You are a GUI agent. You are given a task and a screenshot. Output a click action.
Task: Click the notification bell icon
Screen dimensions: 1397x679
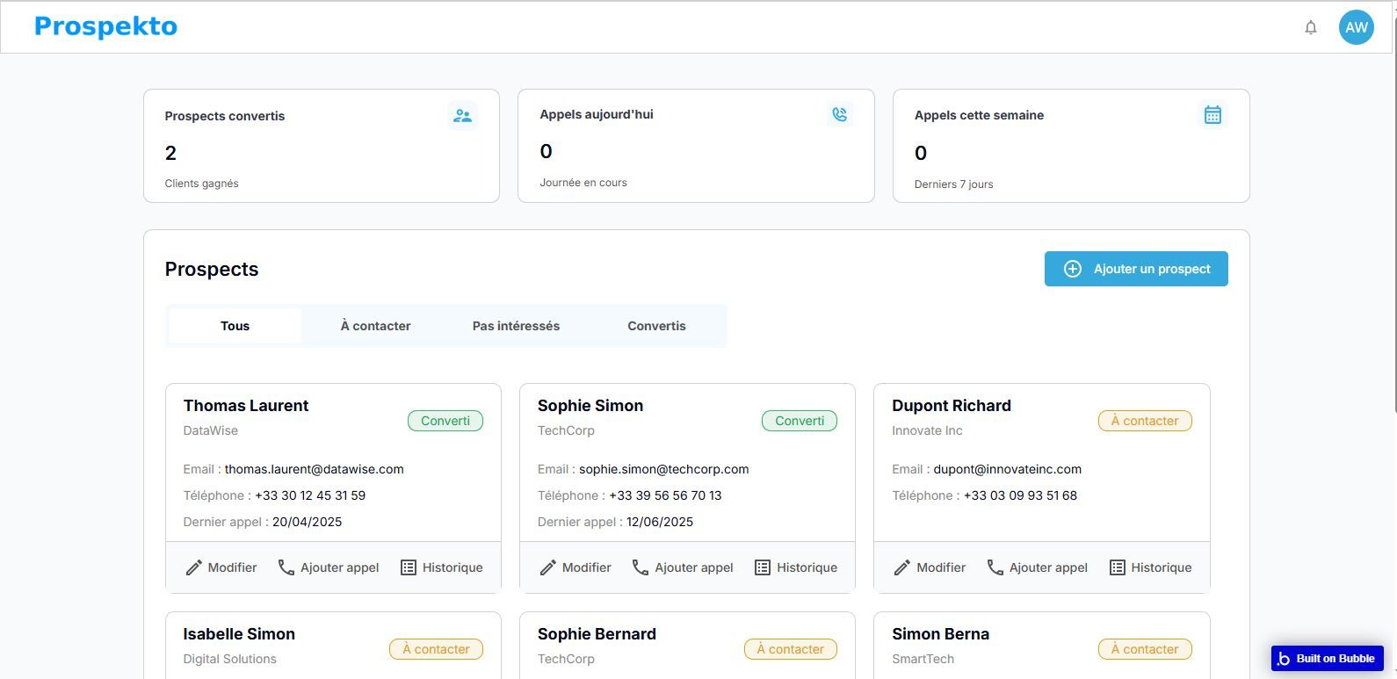click(x=1310, y=27)
